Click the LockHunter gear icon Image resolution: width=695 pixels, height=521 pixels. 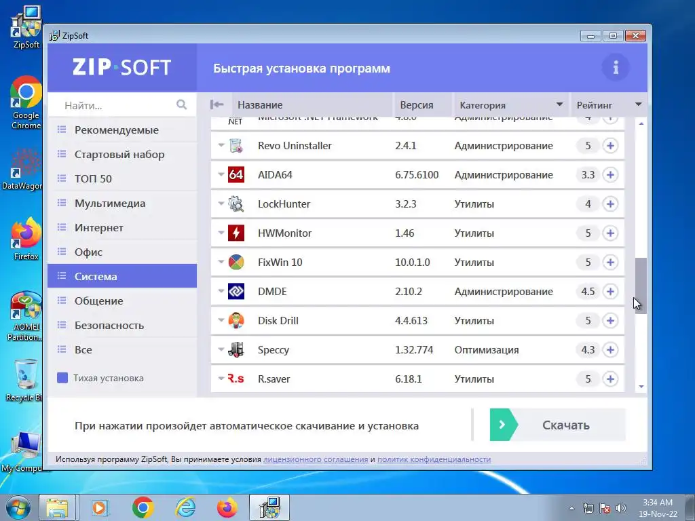point(236,204)
